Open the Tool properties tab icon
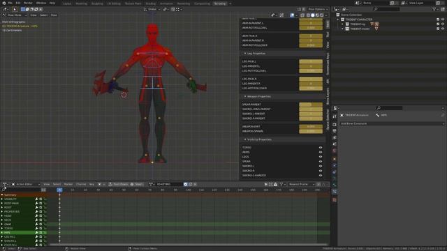447x251 pixels. click(335, 116)
